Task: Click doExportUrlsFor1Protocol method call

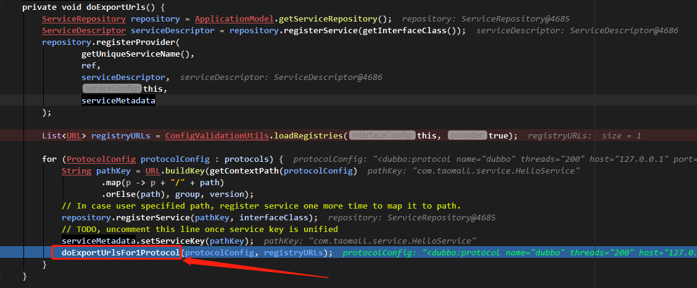Action: click(x=120, y=253)
